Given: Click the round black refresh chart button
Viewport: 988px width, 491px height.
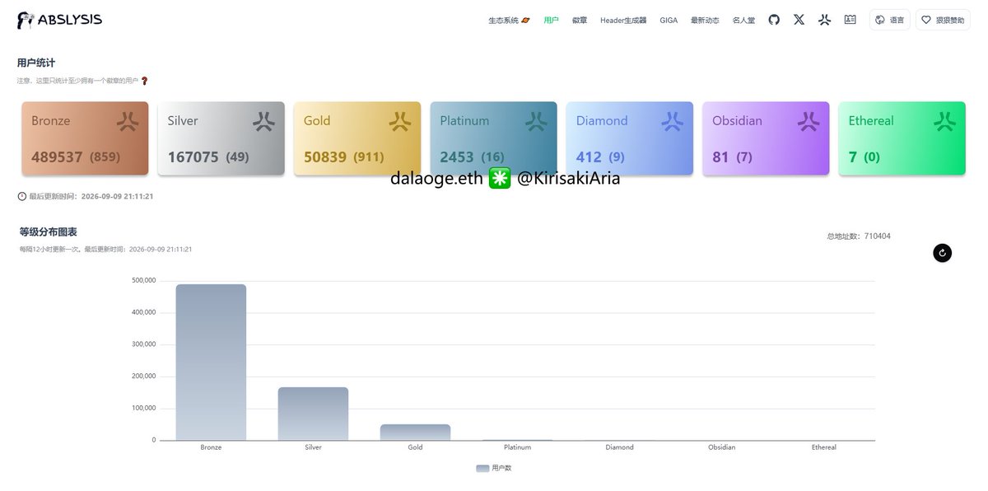Looking at the screenshot, I should pos(942,253).
